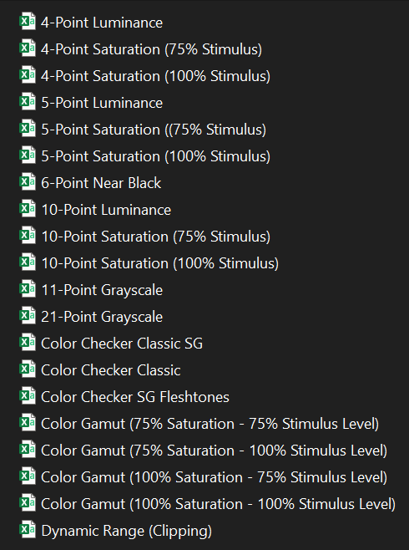Select Color Gamut (75% Saturation - 100% Stimulus Level)
This screenshot has height=550, width=409.
point(214,451)
